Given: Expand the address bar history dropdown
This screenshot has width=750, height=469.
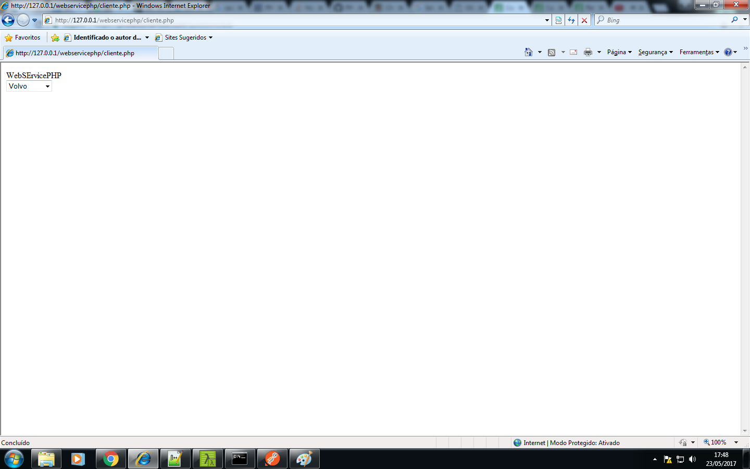Looking at the screenshot, I should [547, 20].
